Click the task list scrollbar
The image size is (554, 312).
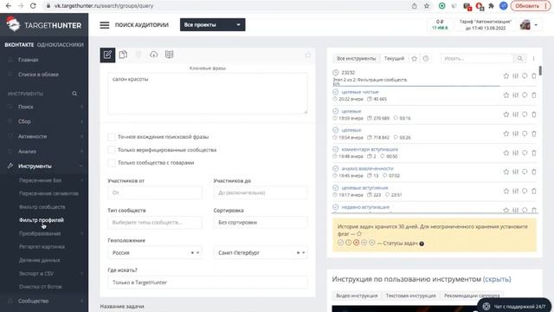pos(540,70)
